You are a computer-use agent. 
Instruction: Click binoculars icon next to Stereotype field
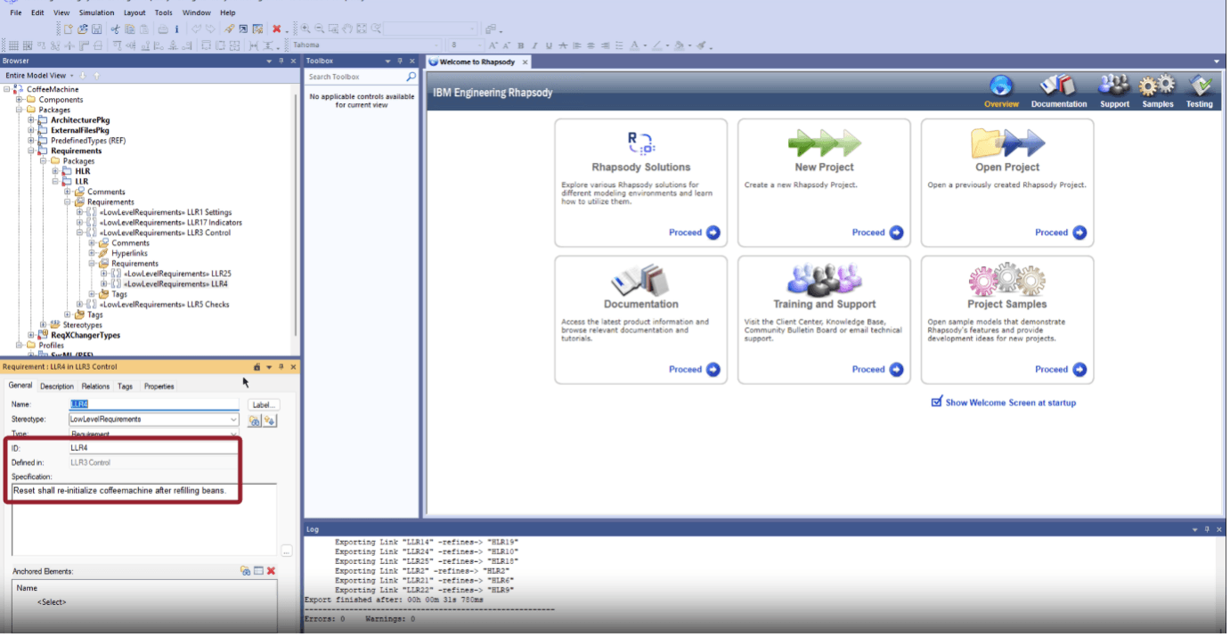click(255, 420)
